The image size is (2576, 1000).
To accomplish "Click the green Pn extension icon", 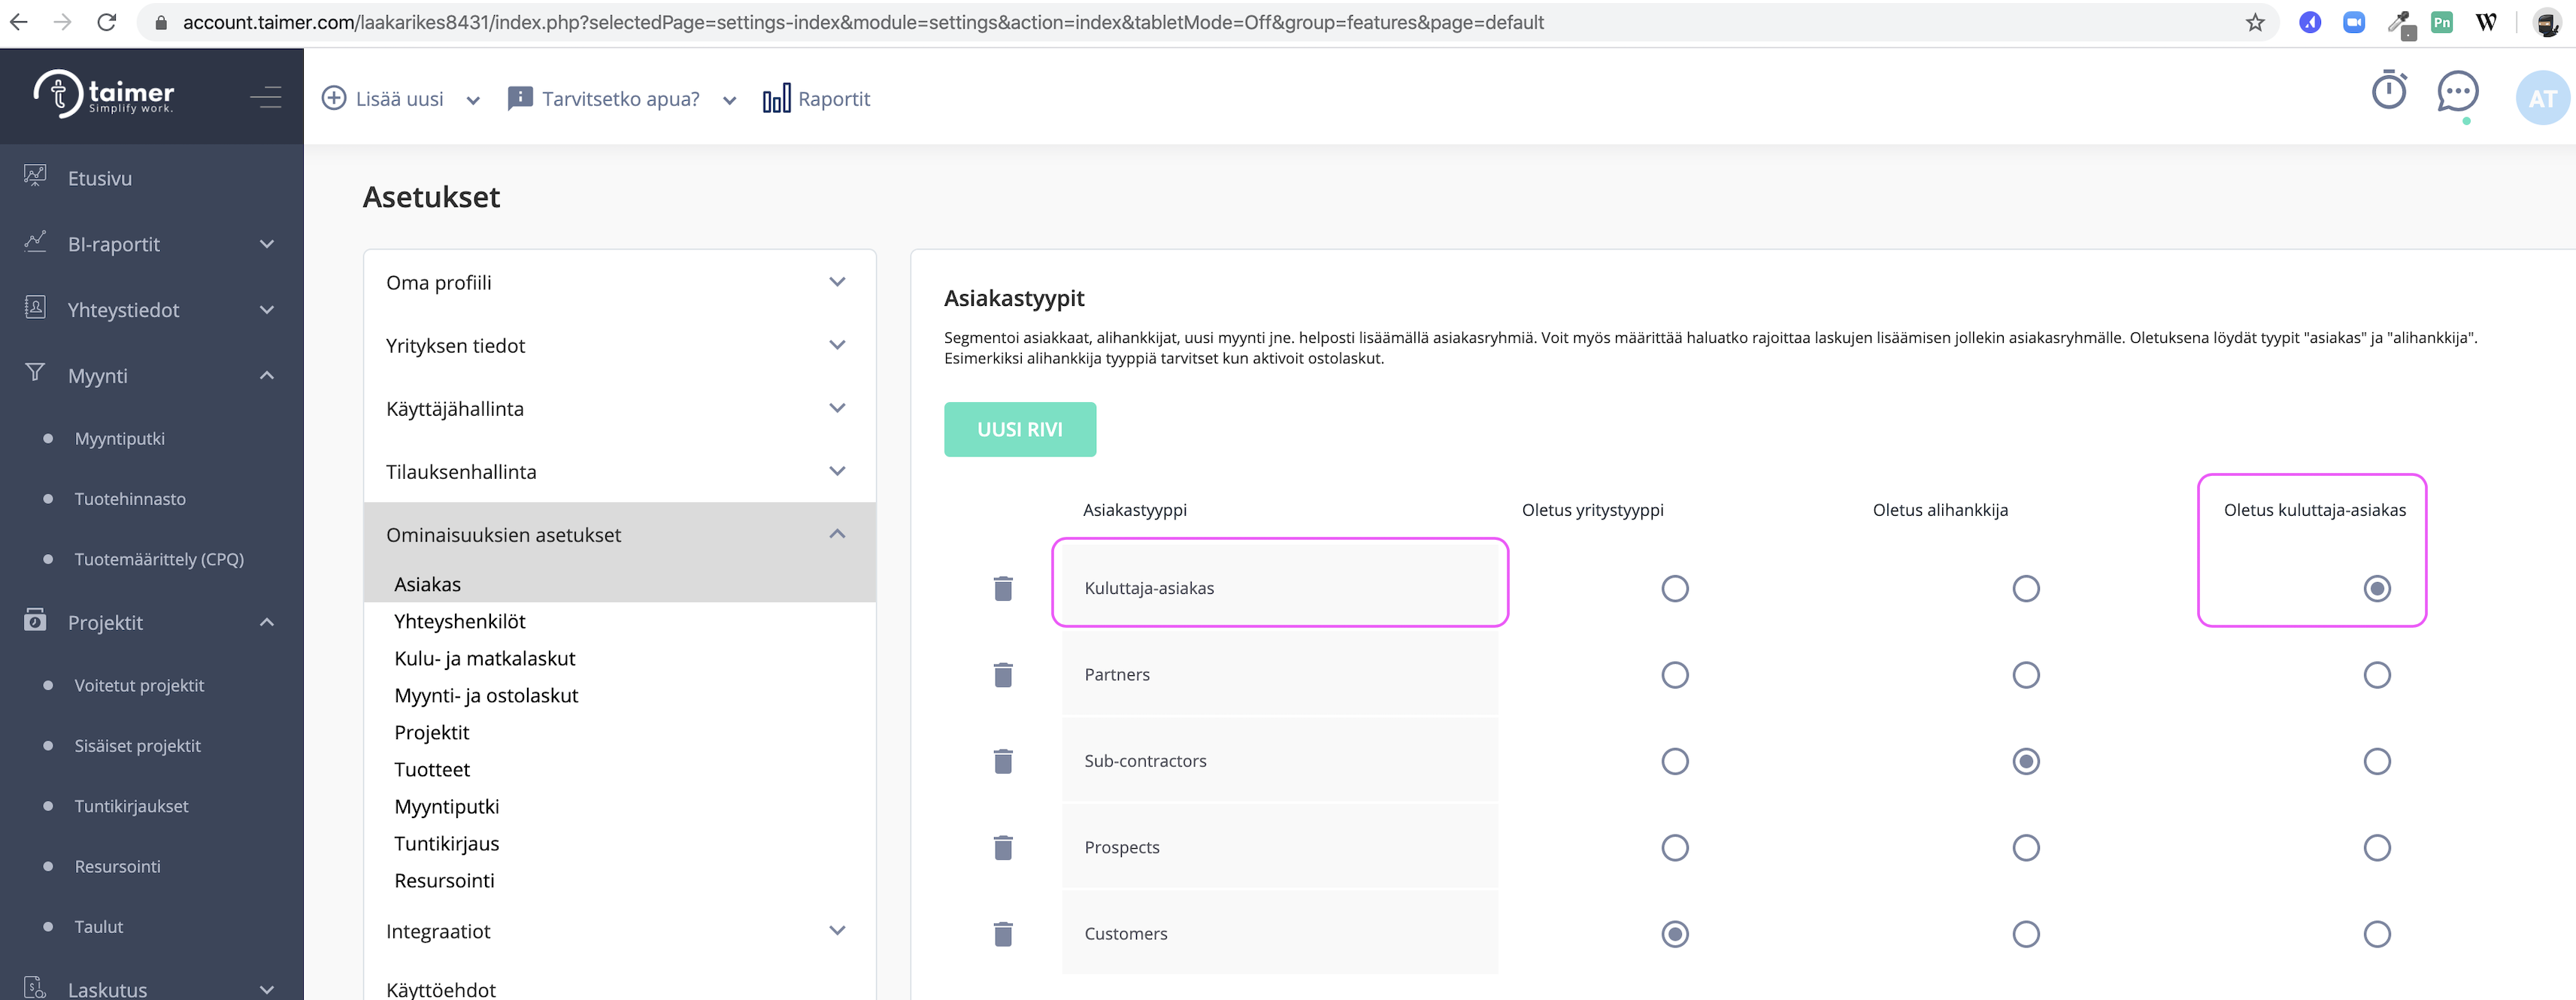I will 2441,22.
